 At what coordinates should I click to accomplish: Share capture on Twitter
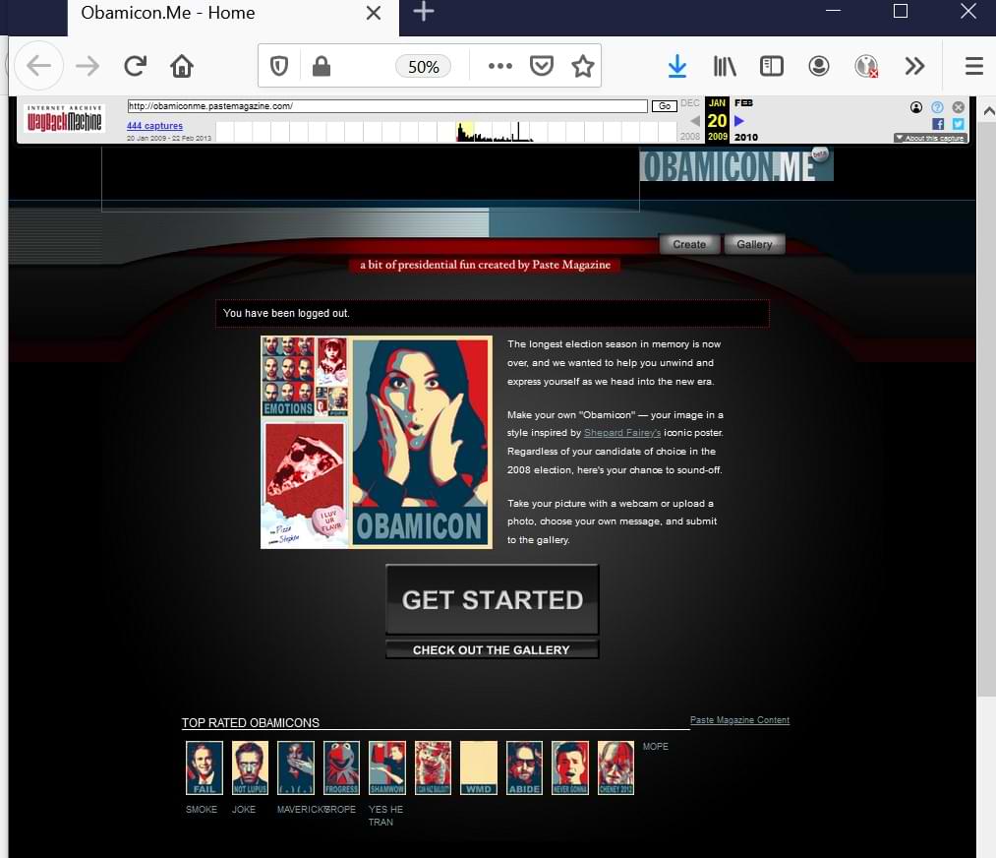[959, 124]
